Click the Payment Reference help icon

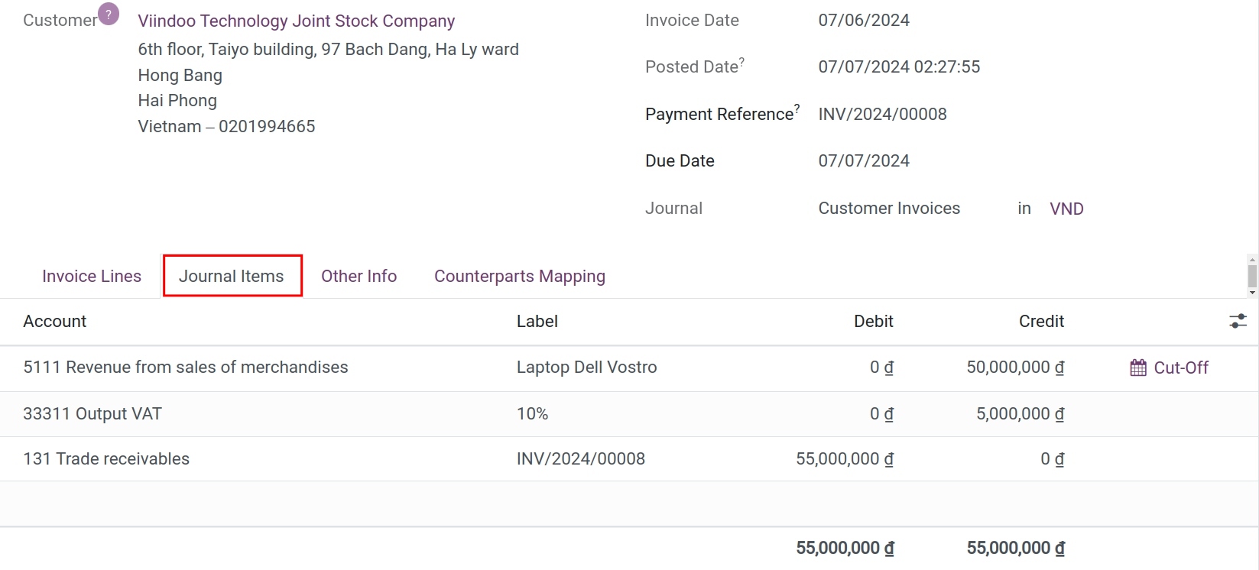tap(796, 107)
